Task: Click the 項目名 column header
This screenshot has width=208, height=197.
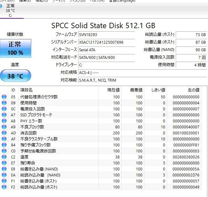Action: tap(26, 90)
